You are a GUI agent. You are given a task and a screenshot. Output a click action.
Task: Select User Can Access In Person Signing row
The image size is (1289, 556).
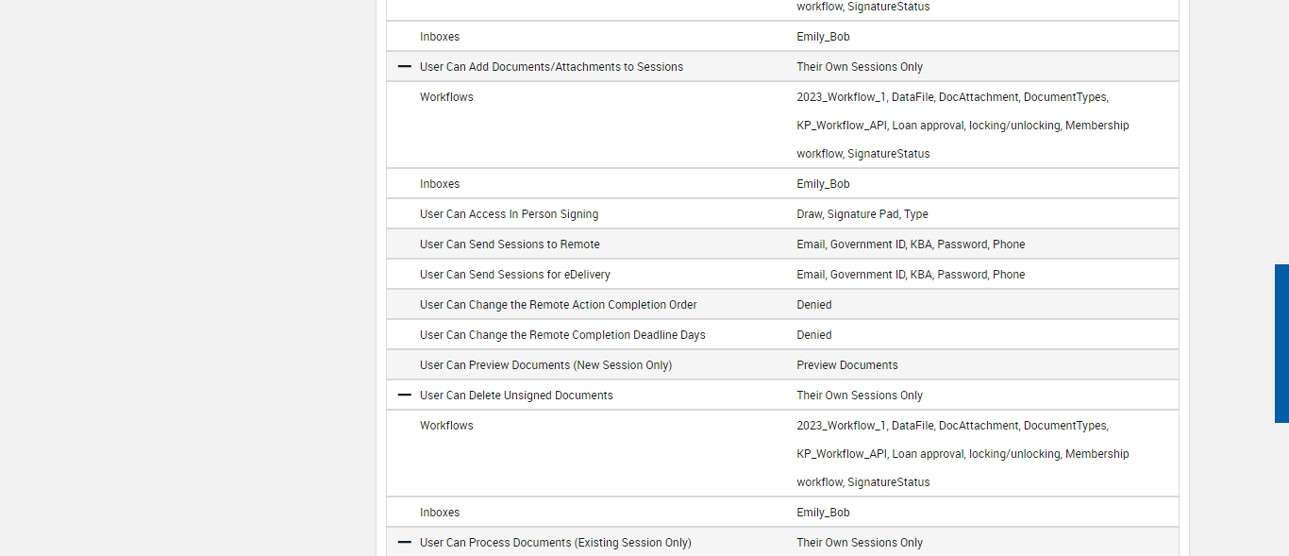click(509, 214)
